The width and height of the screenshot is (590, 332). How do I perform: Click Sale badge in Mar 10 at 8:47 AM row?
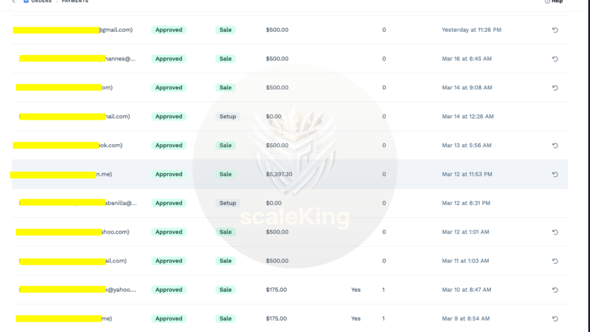[x=225, y=290]
